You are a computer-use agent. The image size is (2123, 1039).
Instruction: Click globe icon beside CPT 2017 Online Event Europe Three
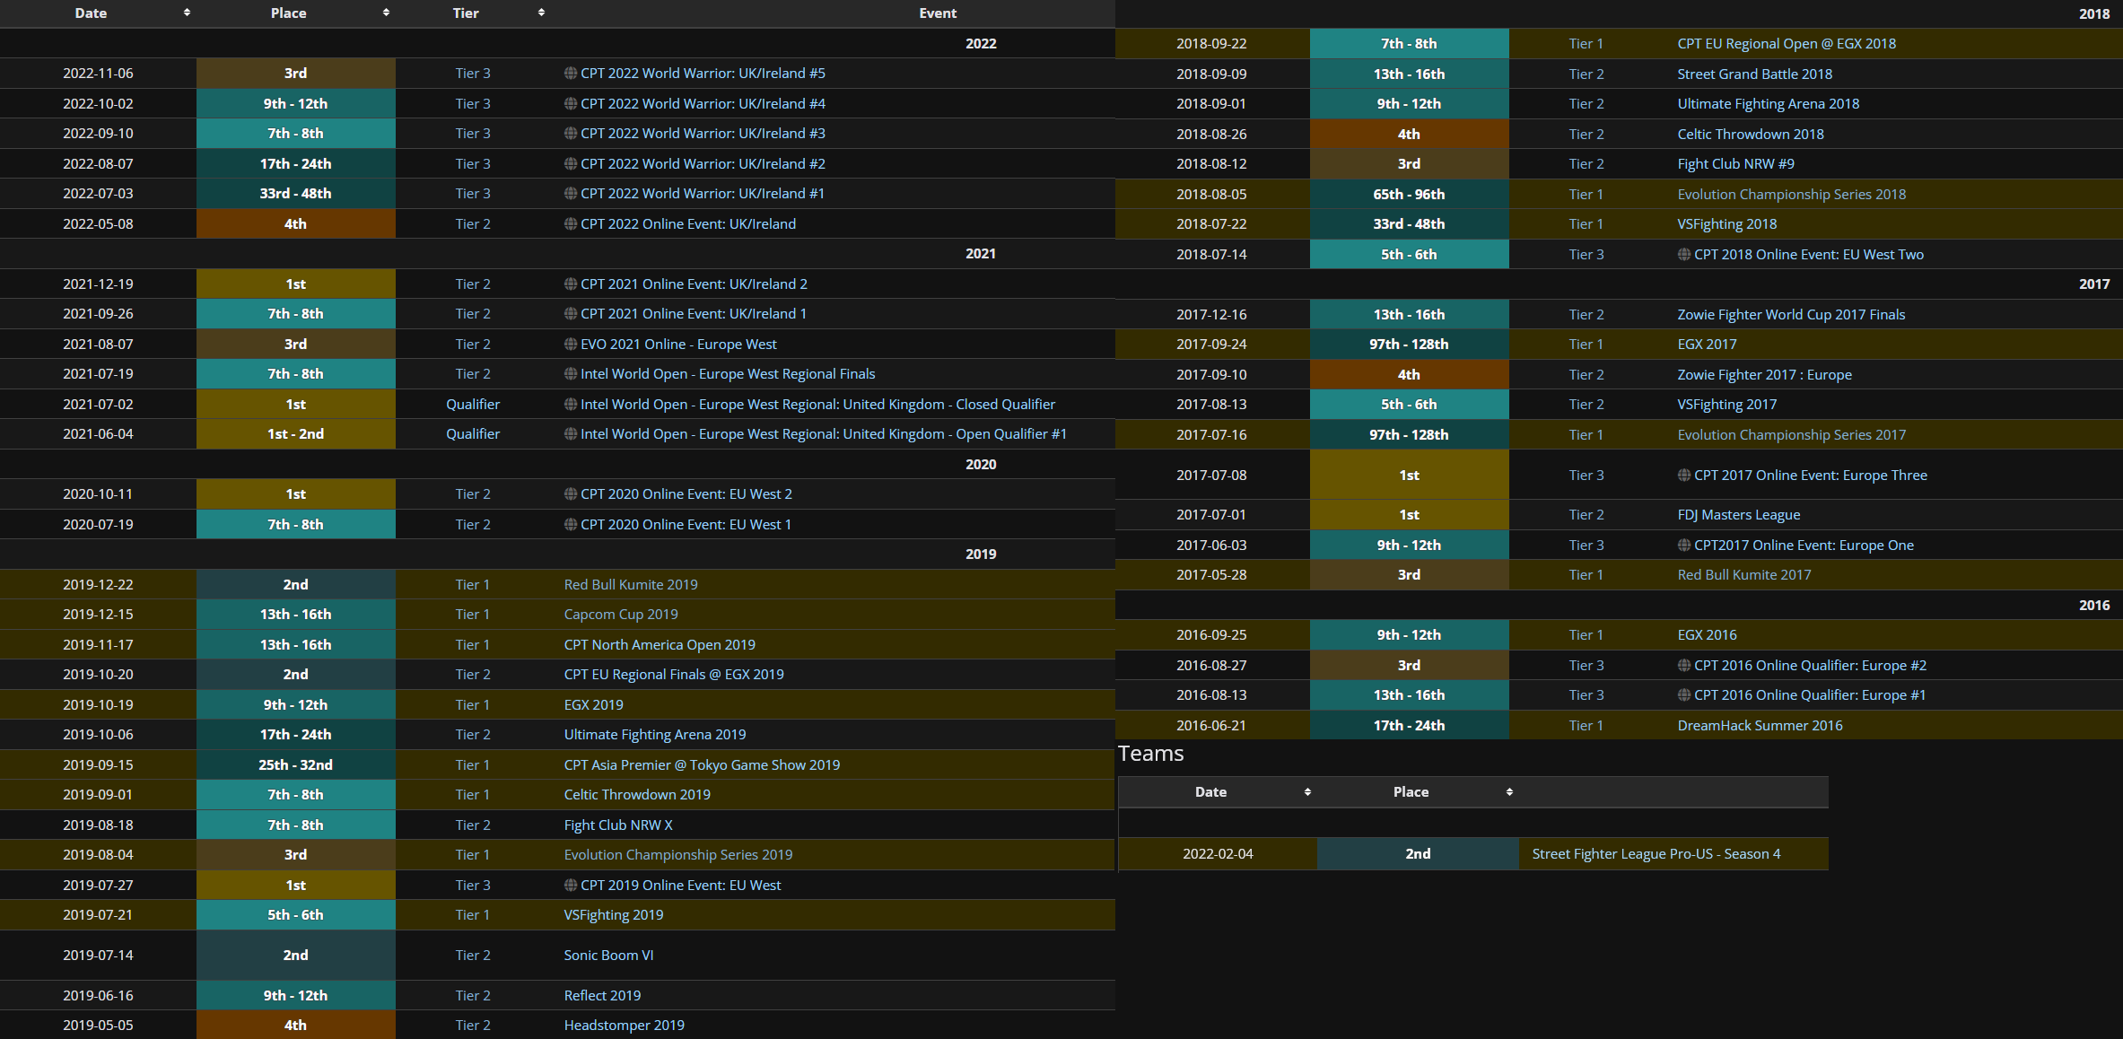1683,476
